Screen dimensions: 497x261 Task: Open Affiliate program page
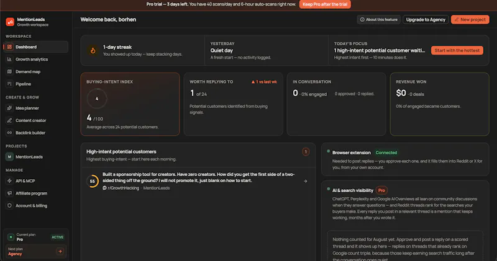pos(36,193)
